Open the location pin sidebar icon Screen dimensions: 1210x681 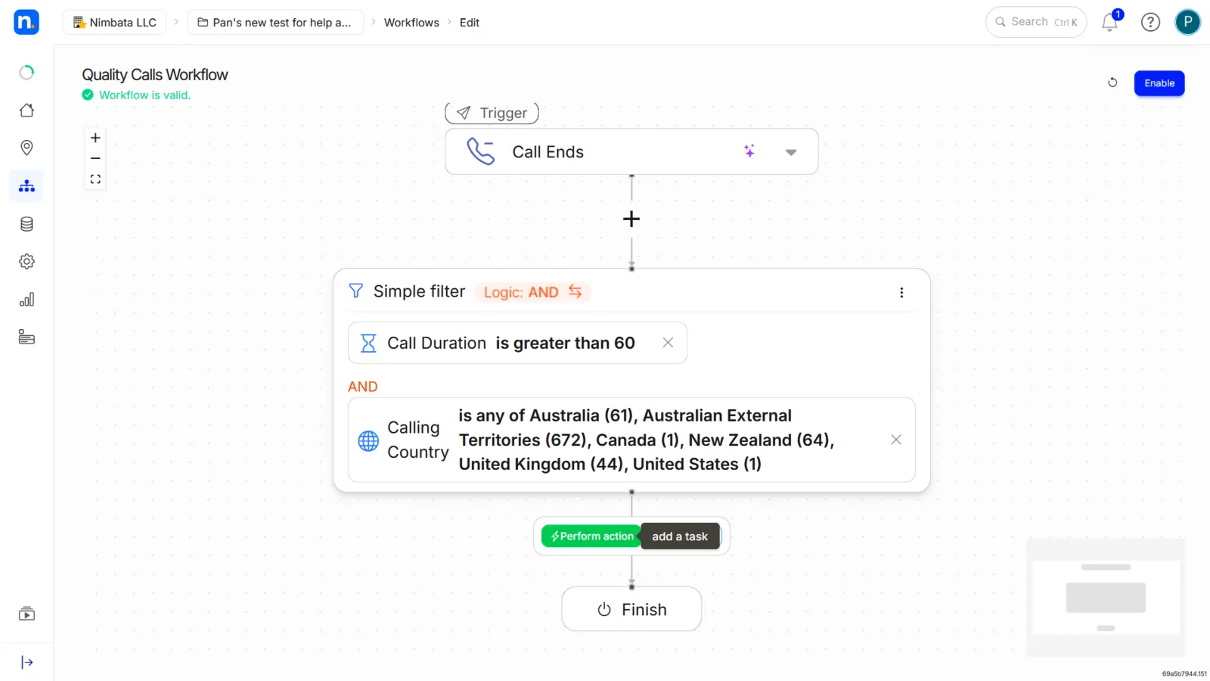click(x=26, y=148)
